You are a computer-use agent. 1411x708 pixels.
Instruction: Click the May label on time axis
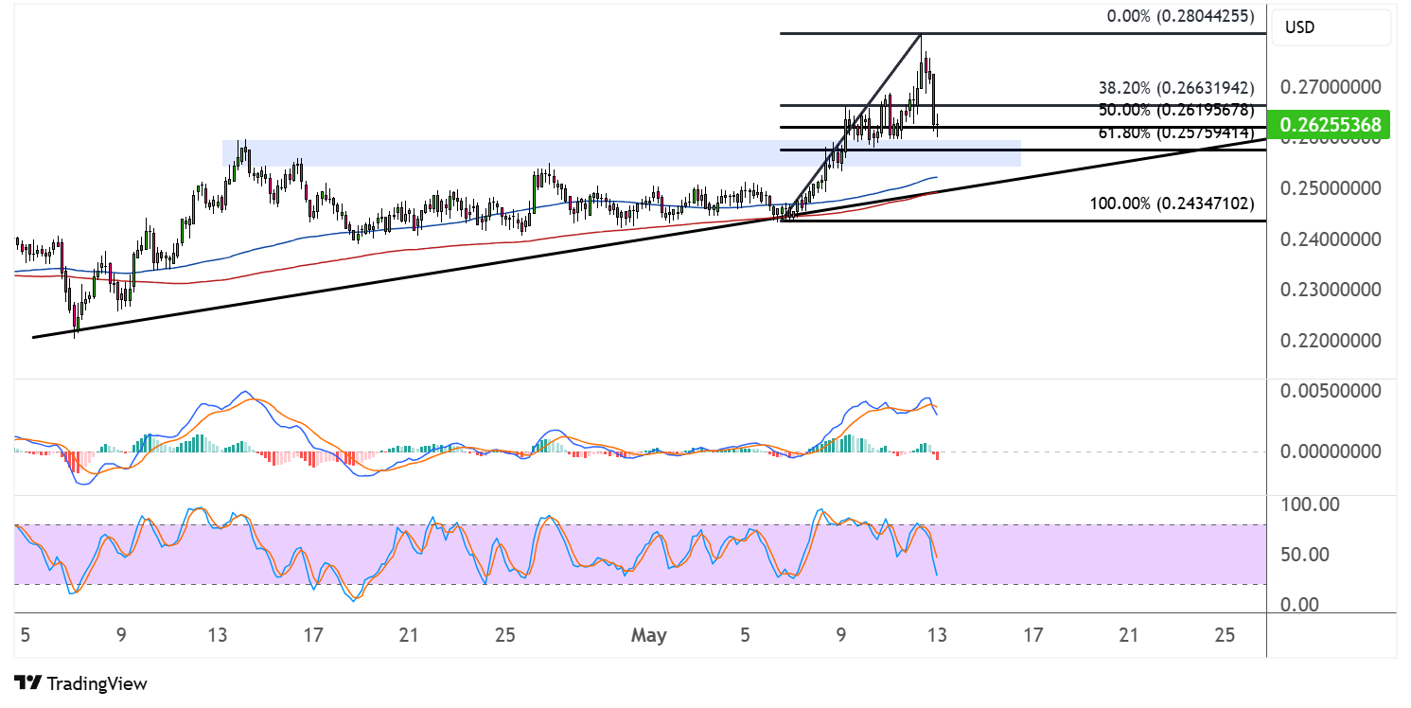click(x=649, y=636)
